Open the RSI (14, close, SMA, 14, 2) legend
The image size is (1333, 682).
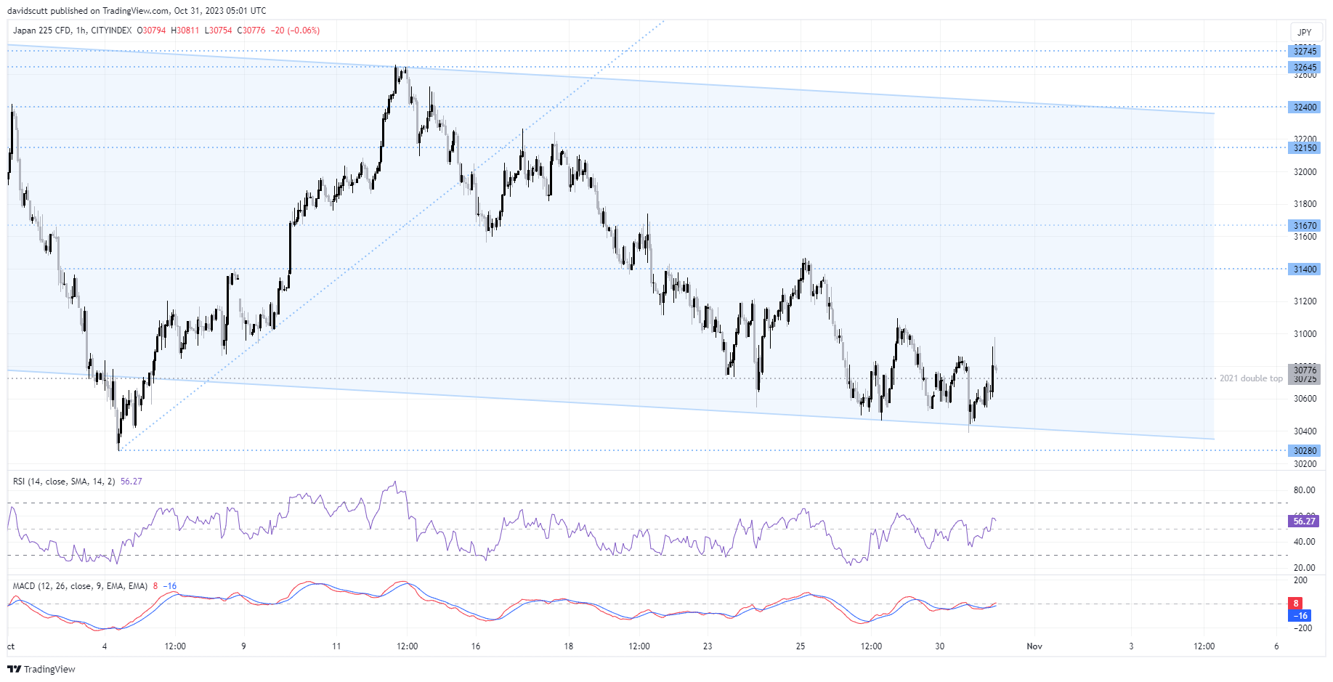coord(64,482)
